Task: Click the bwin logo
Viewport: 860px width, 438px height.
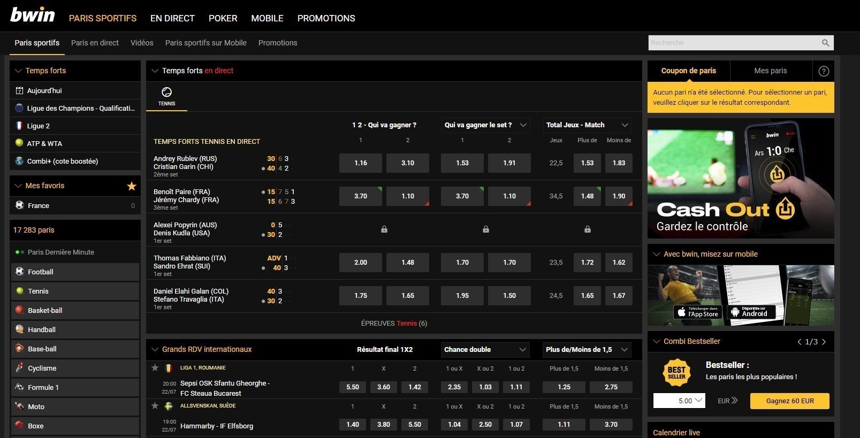Action: (x=33, y=15)
